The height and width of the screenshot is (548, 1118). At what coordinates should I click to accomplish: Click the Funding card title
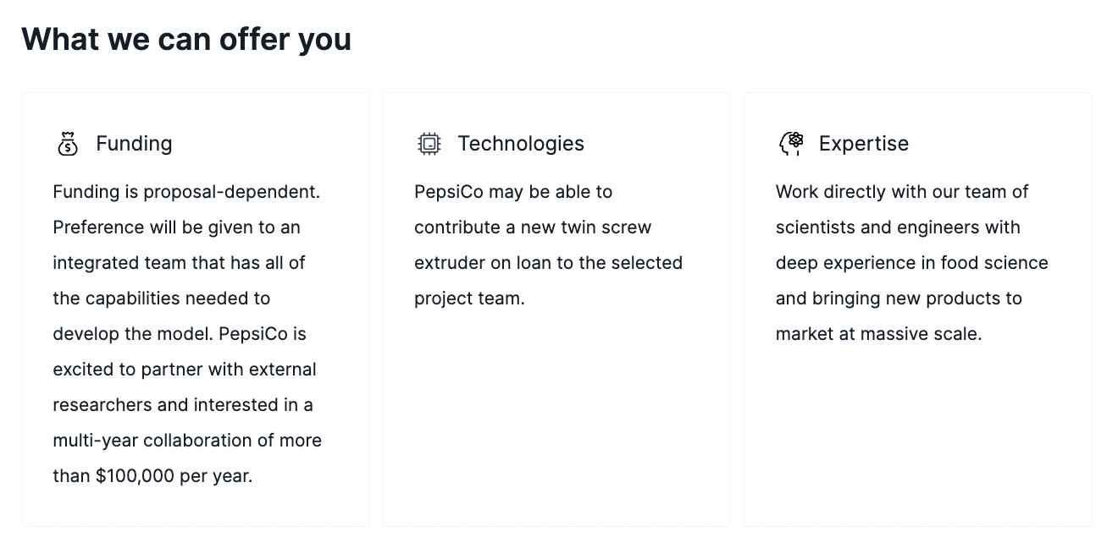click(134, 144)
